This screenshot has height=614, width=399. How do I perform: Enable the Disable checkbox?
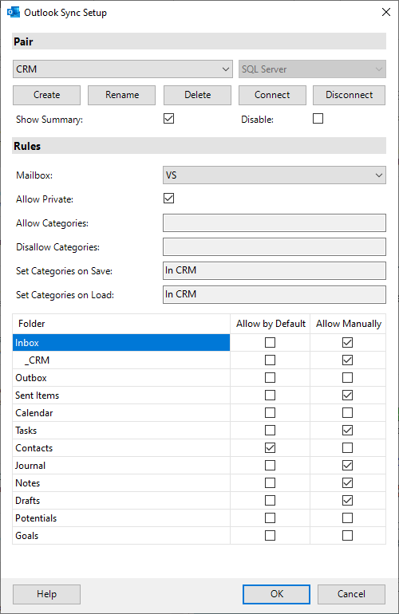(x=318, y=119)
